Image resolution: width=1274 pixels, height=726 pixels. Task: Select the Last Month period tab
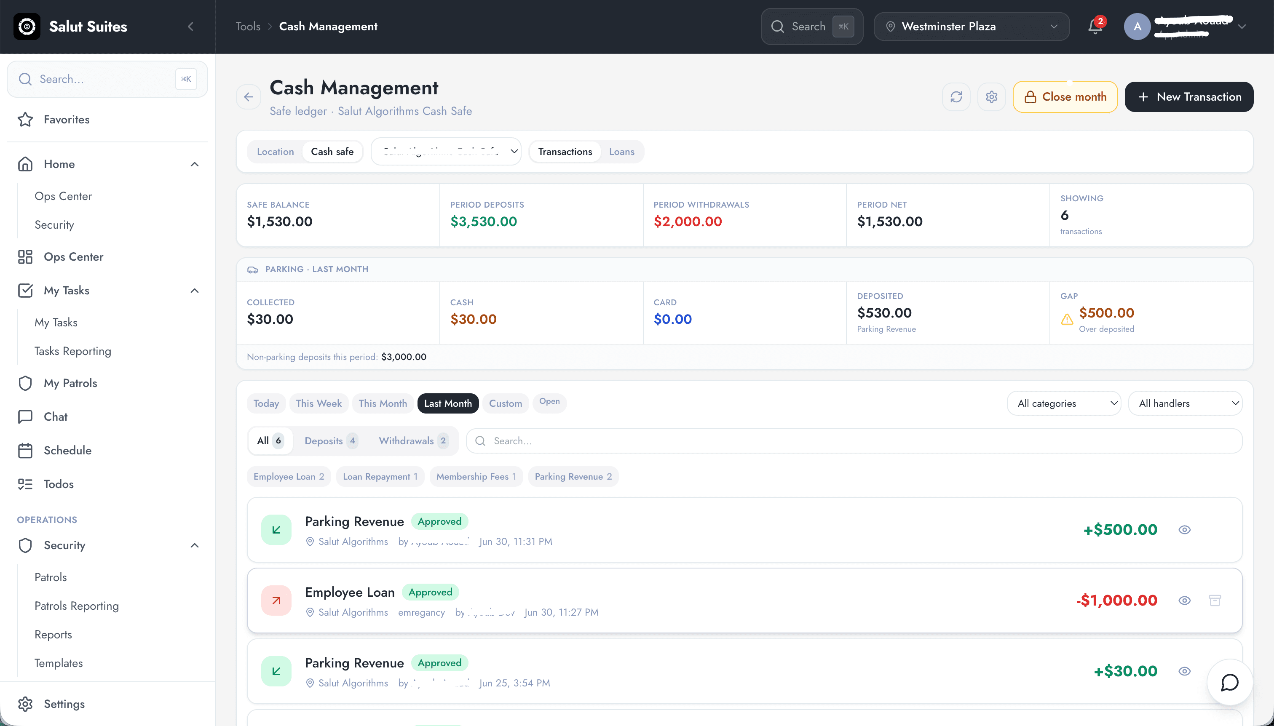pyautogui.click(x=448, y=403)
